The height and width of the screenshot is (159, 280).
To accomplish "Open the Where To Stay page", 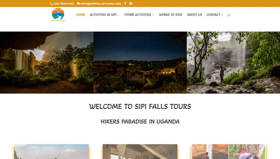I will click(171, 15).
